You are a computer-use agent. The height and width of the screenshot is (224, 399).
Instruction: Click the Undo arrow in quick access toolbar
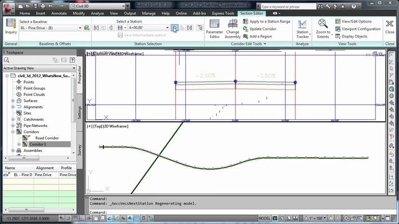coord(50,6)
